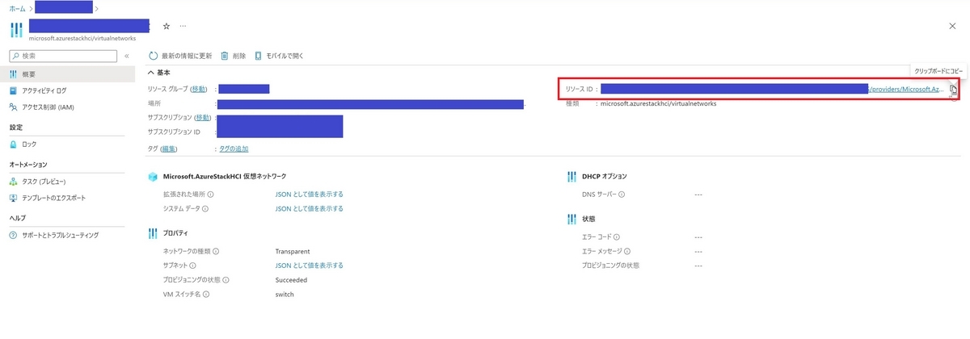Click info icon beside プロビジョニングの状態 under プロパティ
Viewport: 970px width, 339px height.
click(224, 280)
